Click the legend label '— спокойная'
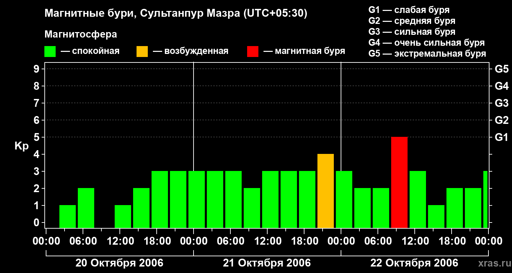 (x=90, y=51)
